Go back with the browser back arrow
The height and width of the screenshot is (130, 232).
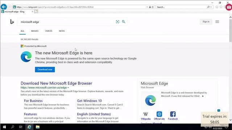point(4,7)
